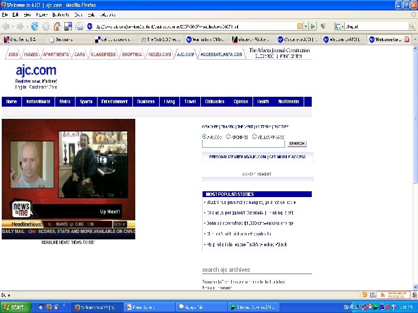This screenshot has height=313, width=418.
Task: Open the Multimedia section
Action: pyautogui.click(x=289, y=101)
